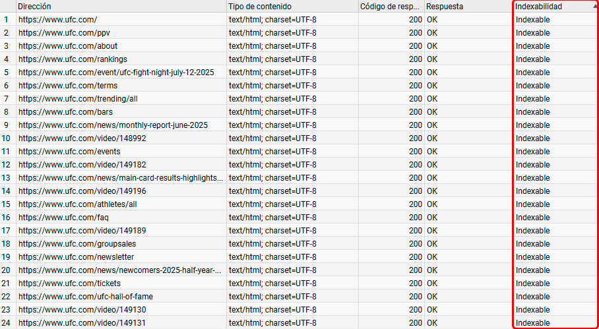Click the Código de respuesta column header
This screenshot has width=599, height=329.
point(390,6)
